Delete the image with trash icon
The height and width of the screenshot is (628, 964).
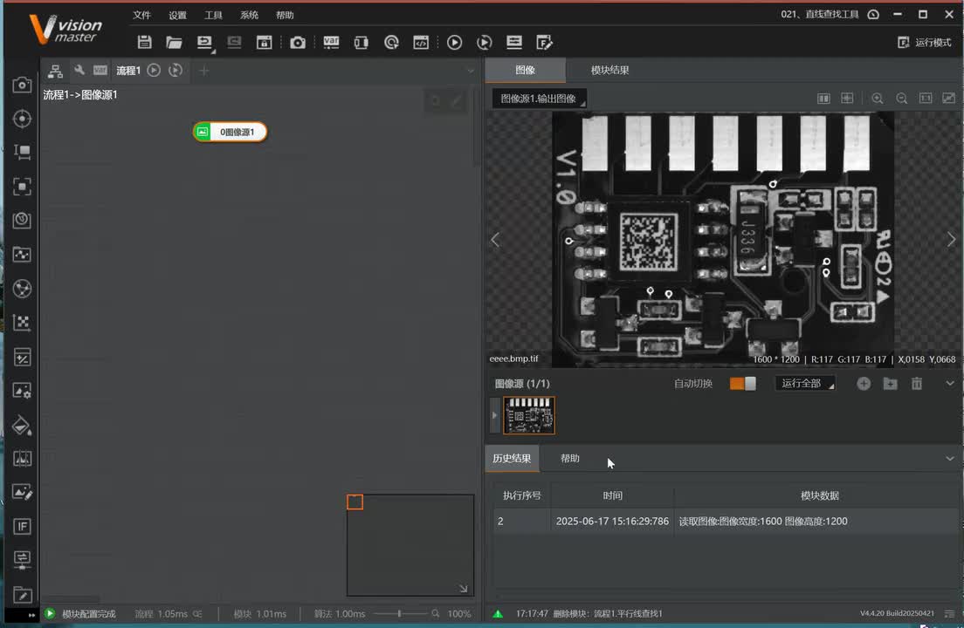tap(917, 383)
